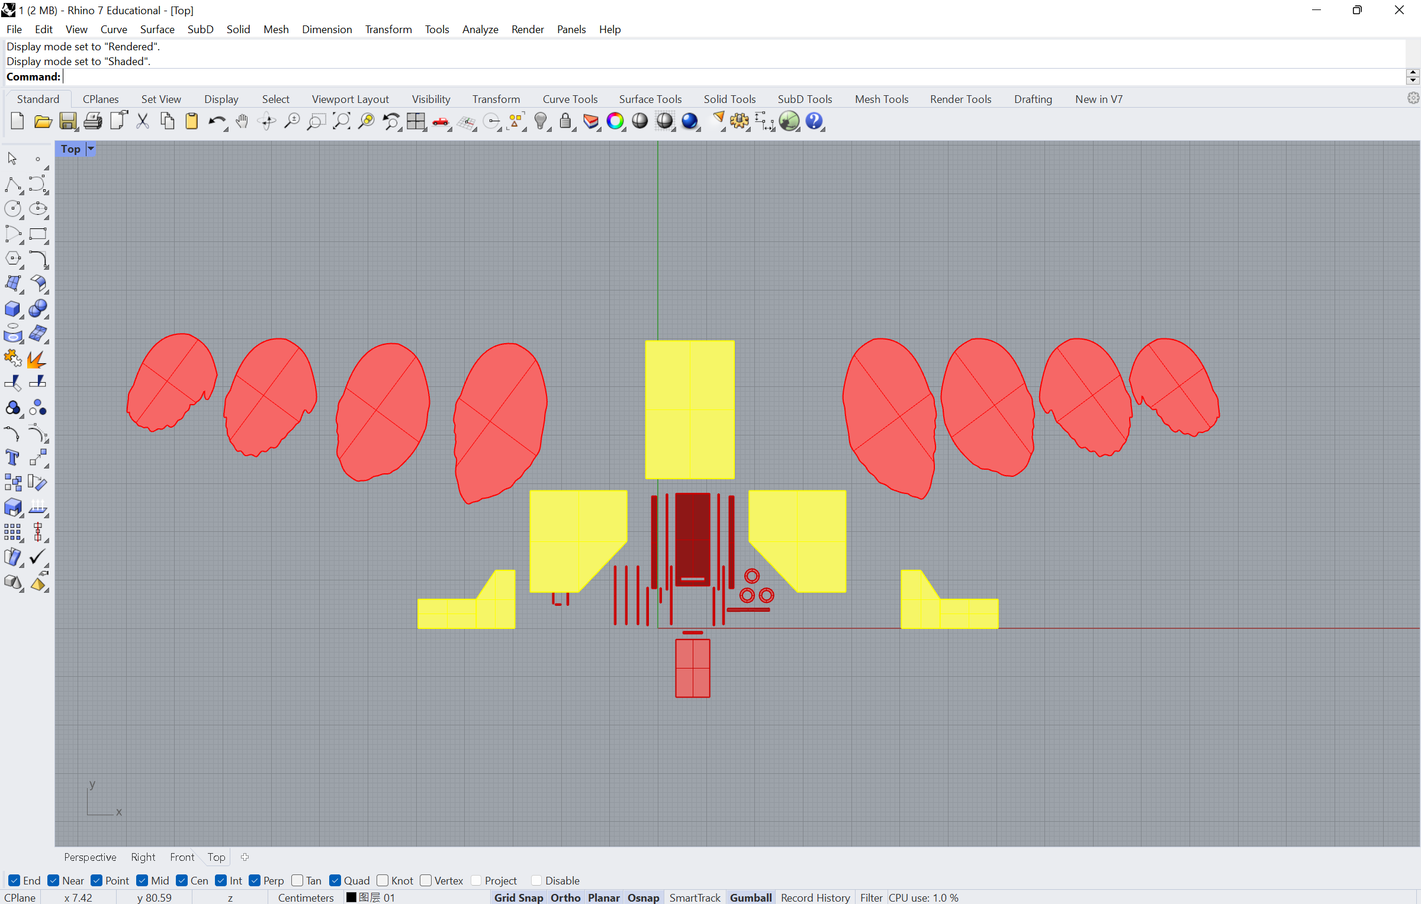Screen dimensions: 1421x904
Task: Click in the Command input field
Action: click(x=733, y=77)
